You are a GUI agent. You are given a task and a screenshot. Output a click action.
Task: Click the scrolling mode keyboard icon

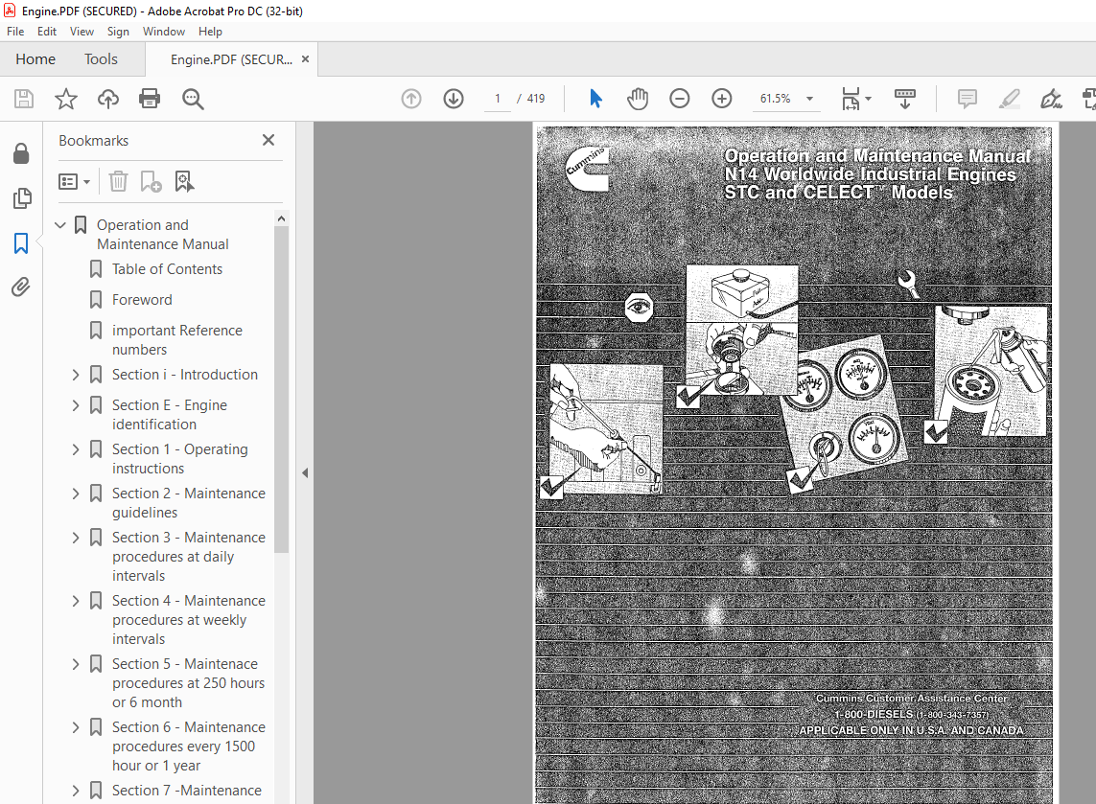[x=905, y=99]
